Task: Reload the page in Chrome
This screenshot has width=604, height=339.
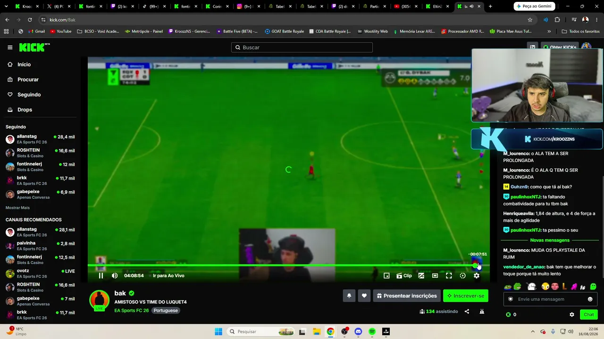Action: 30,20
